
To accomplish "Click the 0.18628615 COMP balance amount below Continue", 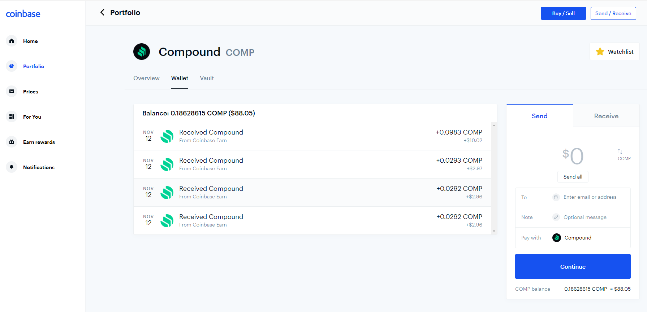I will 586,289.
